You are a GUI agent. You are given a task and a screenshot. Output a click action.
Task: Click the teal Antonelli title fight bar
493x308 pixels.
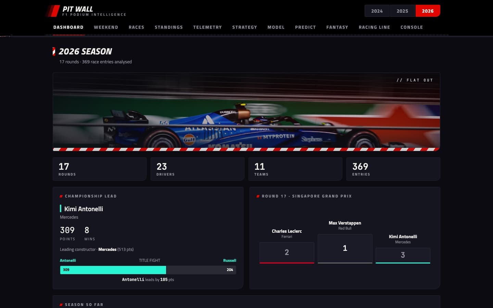(113, 270)
